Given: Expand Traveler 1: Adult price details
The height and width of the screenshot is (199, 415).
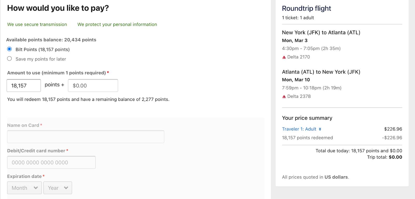Looking at the screenshot, I should 299,129.
